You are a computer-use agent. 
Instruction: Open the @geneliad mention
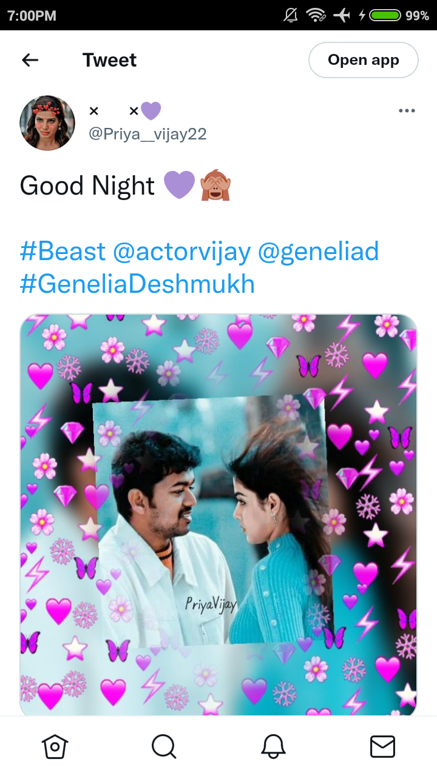(x=319, y=251)
